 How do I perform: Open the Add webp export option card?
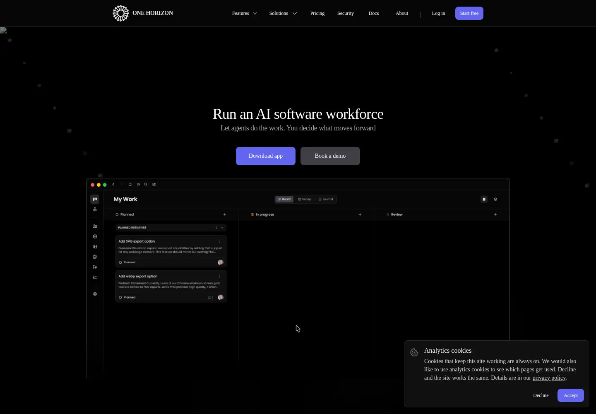click(171, 286)
